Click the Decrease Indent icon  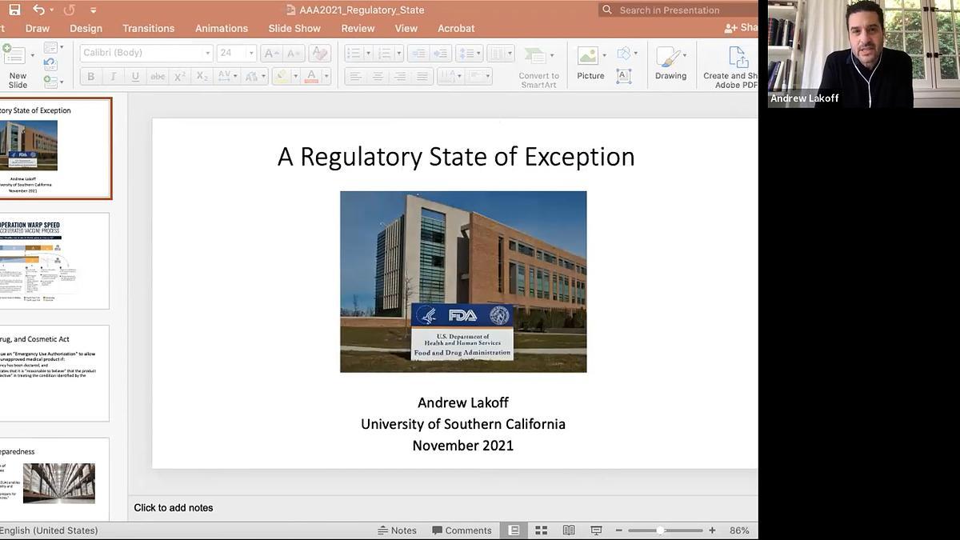click(418, 53)
